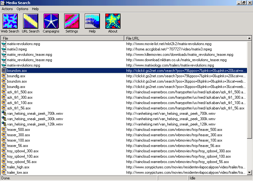Click the killermovies.com teaser URL
This screenshot has width=253, height=181.
[x=180, y=55]
